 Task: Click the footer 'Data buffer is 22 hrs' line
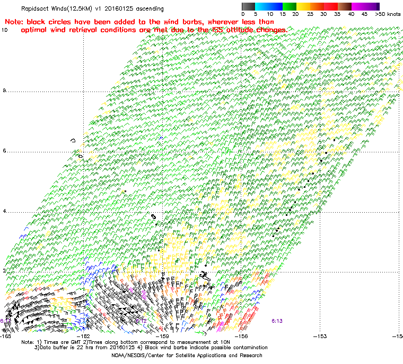[x=151, y=348]
